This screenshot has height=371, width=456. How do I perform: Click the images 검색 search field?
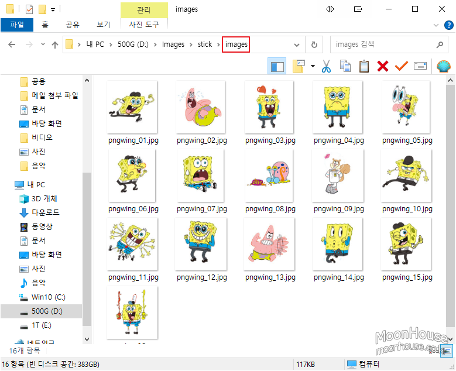(389, 44)
